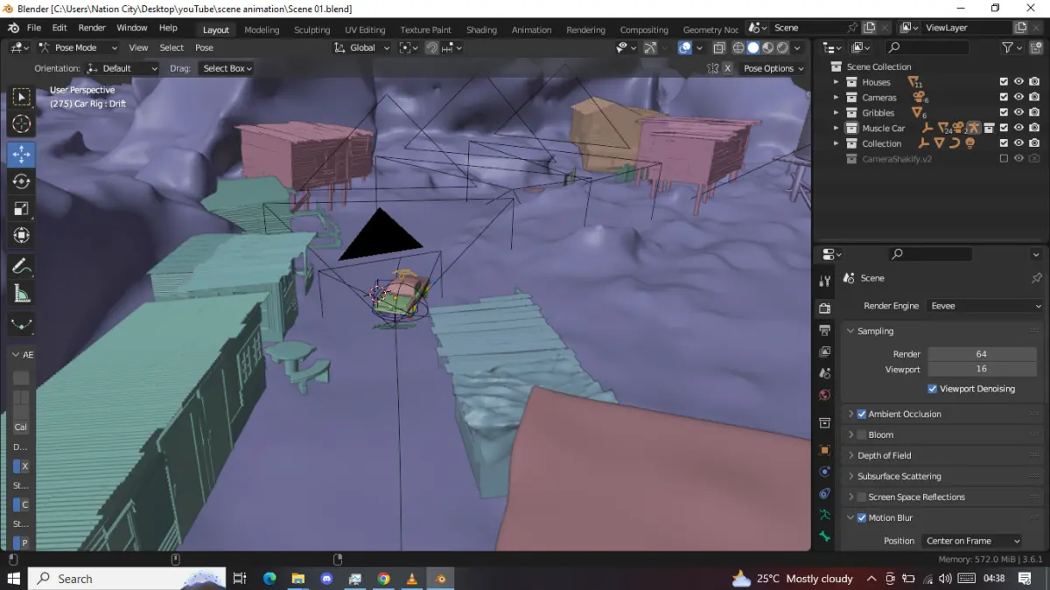This screenshot has height=590, width=1050.
Task: Open the Global transform orientation dropdown
Action: point(362,48)
